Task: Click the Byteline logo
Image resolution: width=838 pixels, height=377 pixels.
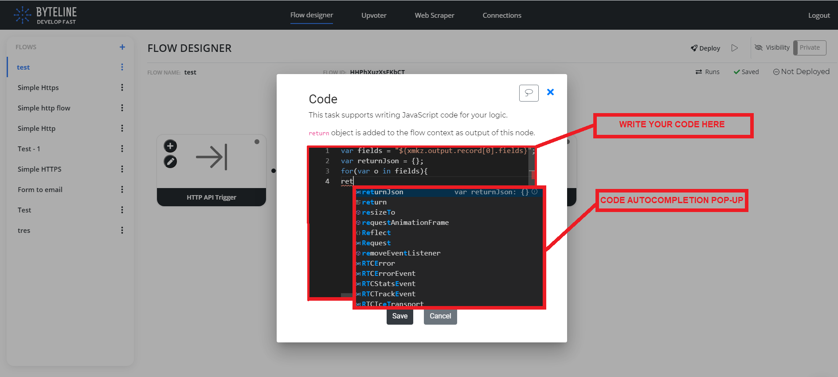Action: pyautogui.click(x=45, y=15)
